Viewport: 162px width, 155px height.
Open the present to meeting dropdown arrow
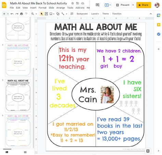pos(110,5)
